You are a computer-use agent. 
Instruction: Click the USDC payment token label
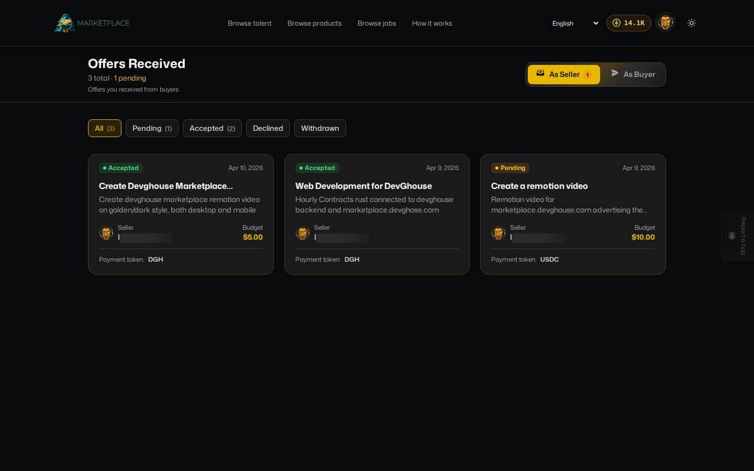pyautogui.click(x=550, y=260)
